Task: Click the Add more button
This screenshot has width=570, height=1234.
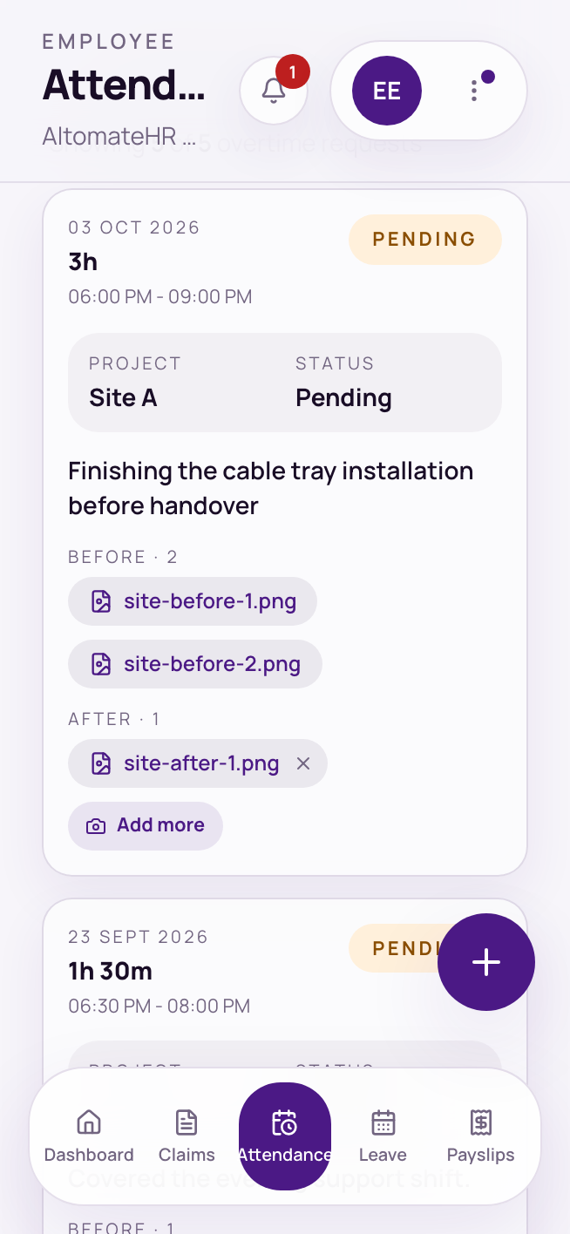Action: [x=146, y=826]
